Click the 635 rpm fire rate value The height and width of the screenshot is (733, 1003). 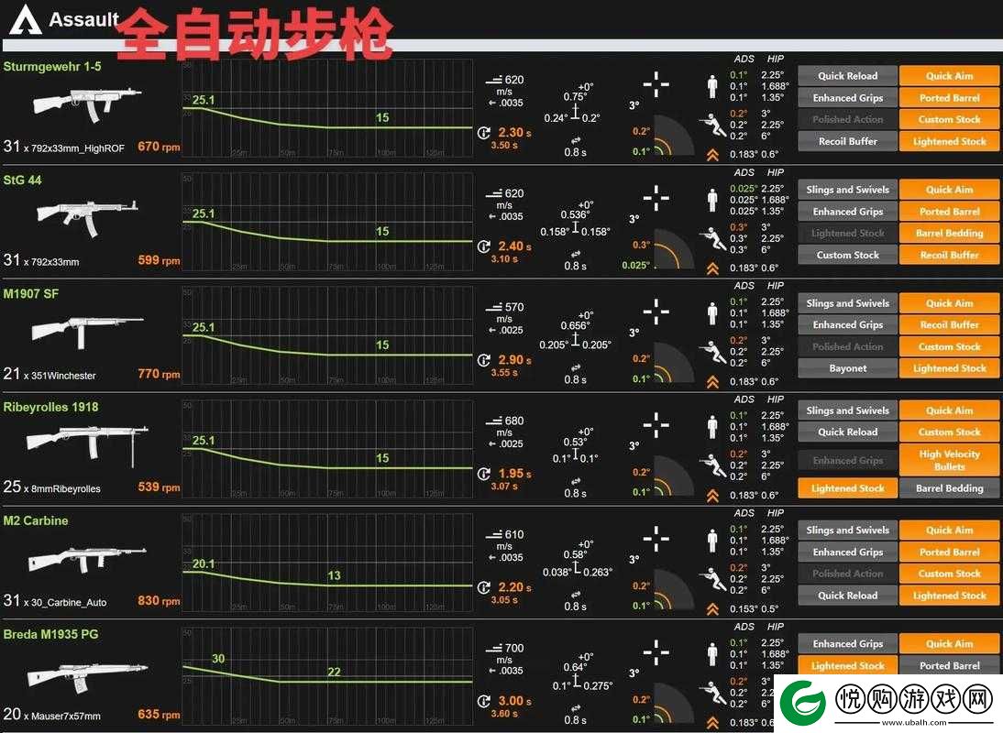pos(159,715)
